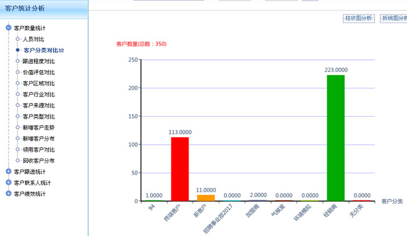407x236 pixels.
Task: Click the 柱状图分析 button
Action: pyautogui.click(x=358, y=19)
